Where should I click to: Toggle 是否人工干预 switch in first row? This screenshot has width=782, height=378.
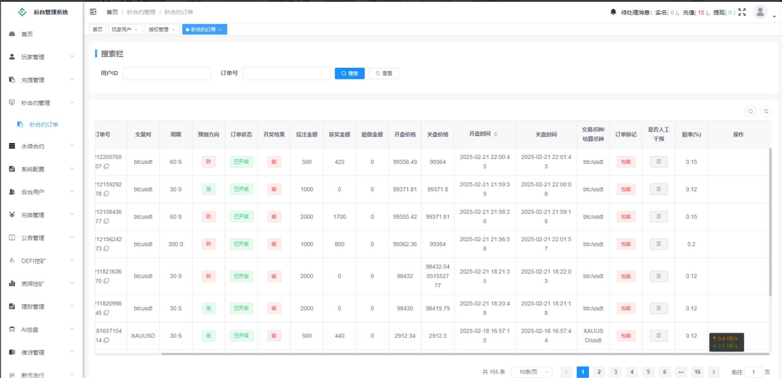click(x=658, y=162)
